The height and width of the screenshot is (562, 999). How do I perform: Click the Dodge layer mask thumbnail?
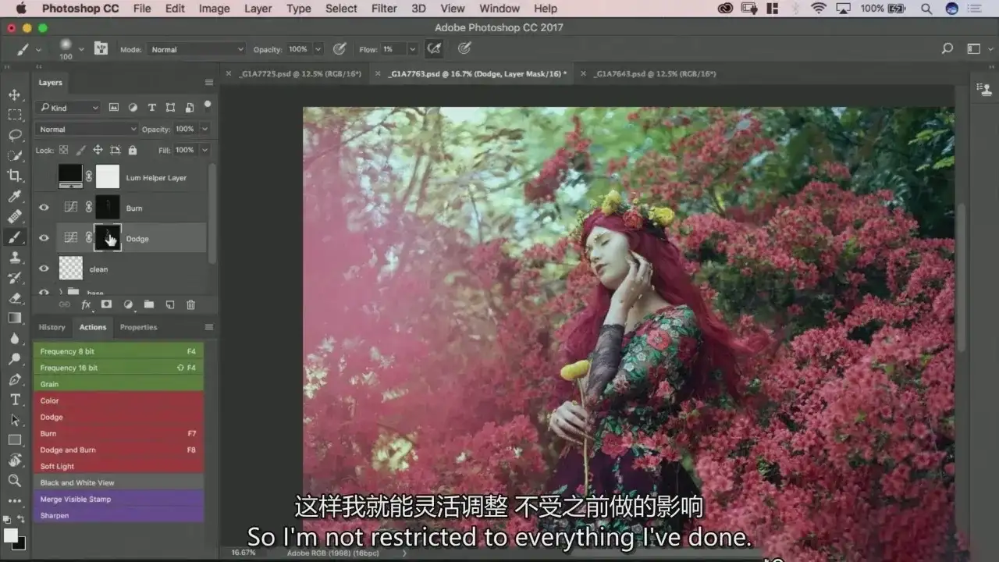pyautogui.click(x=108, y=238)
